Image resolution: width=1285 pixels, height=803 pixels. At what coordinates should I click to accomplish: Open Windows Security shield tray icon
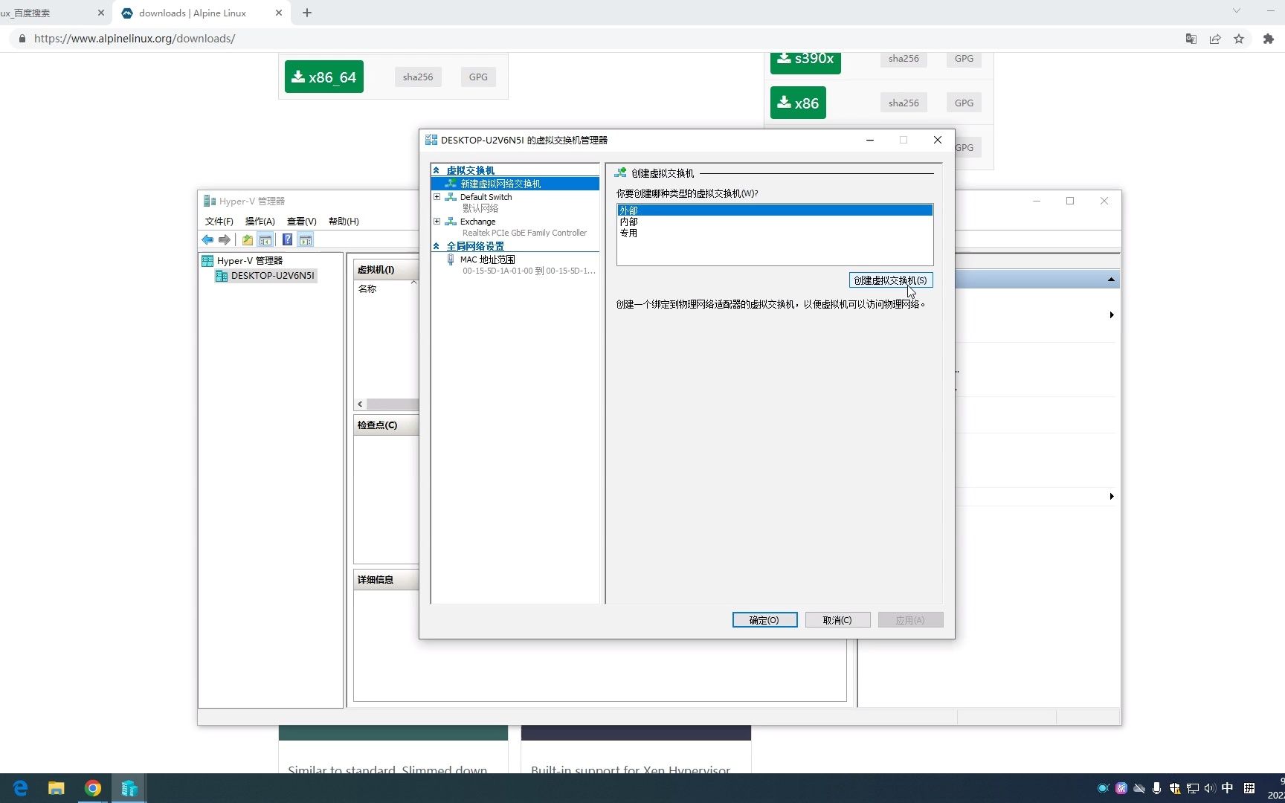click(1174, 788)
